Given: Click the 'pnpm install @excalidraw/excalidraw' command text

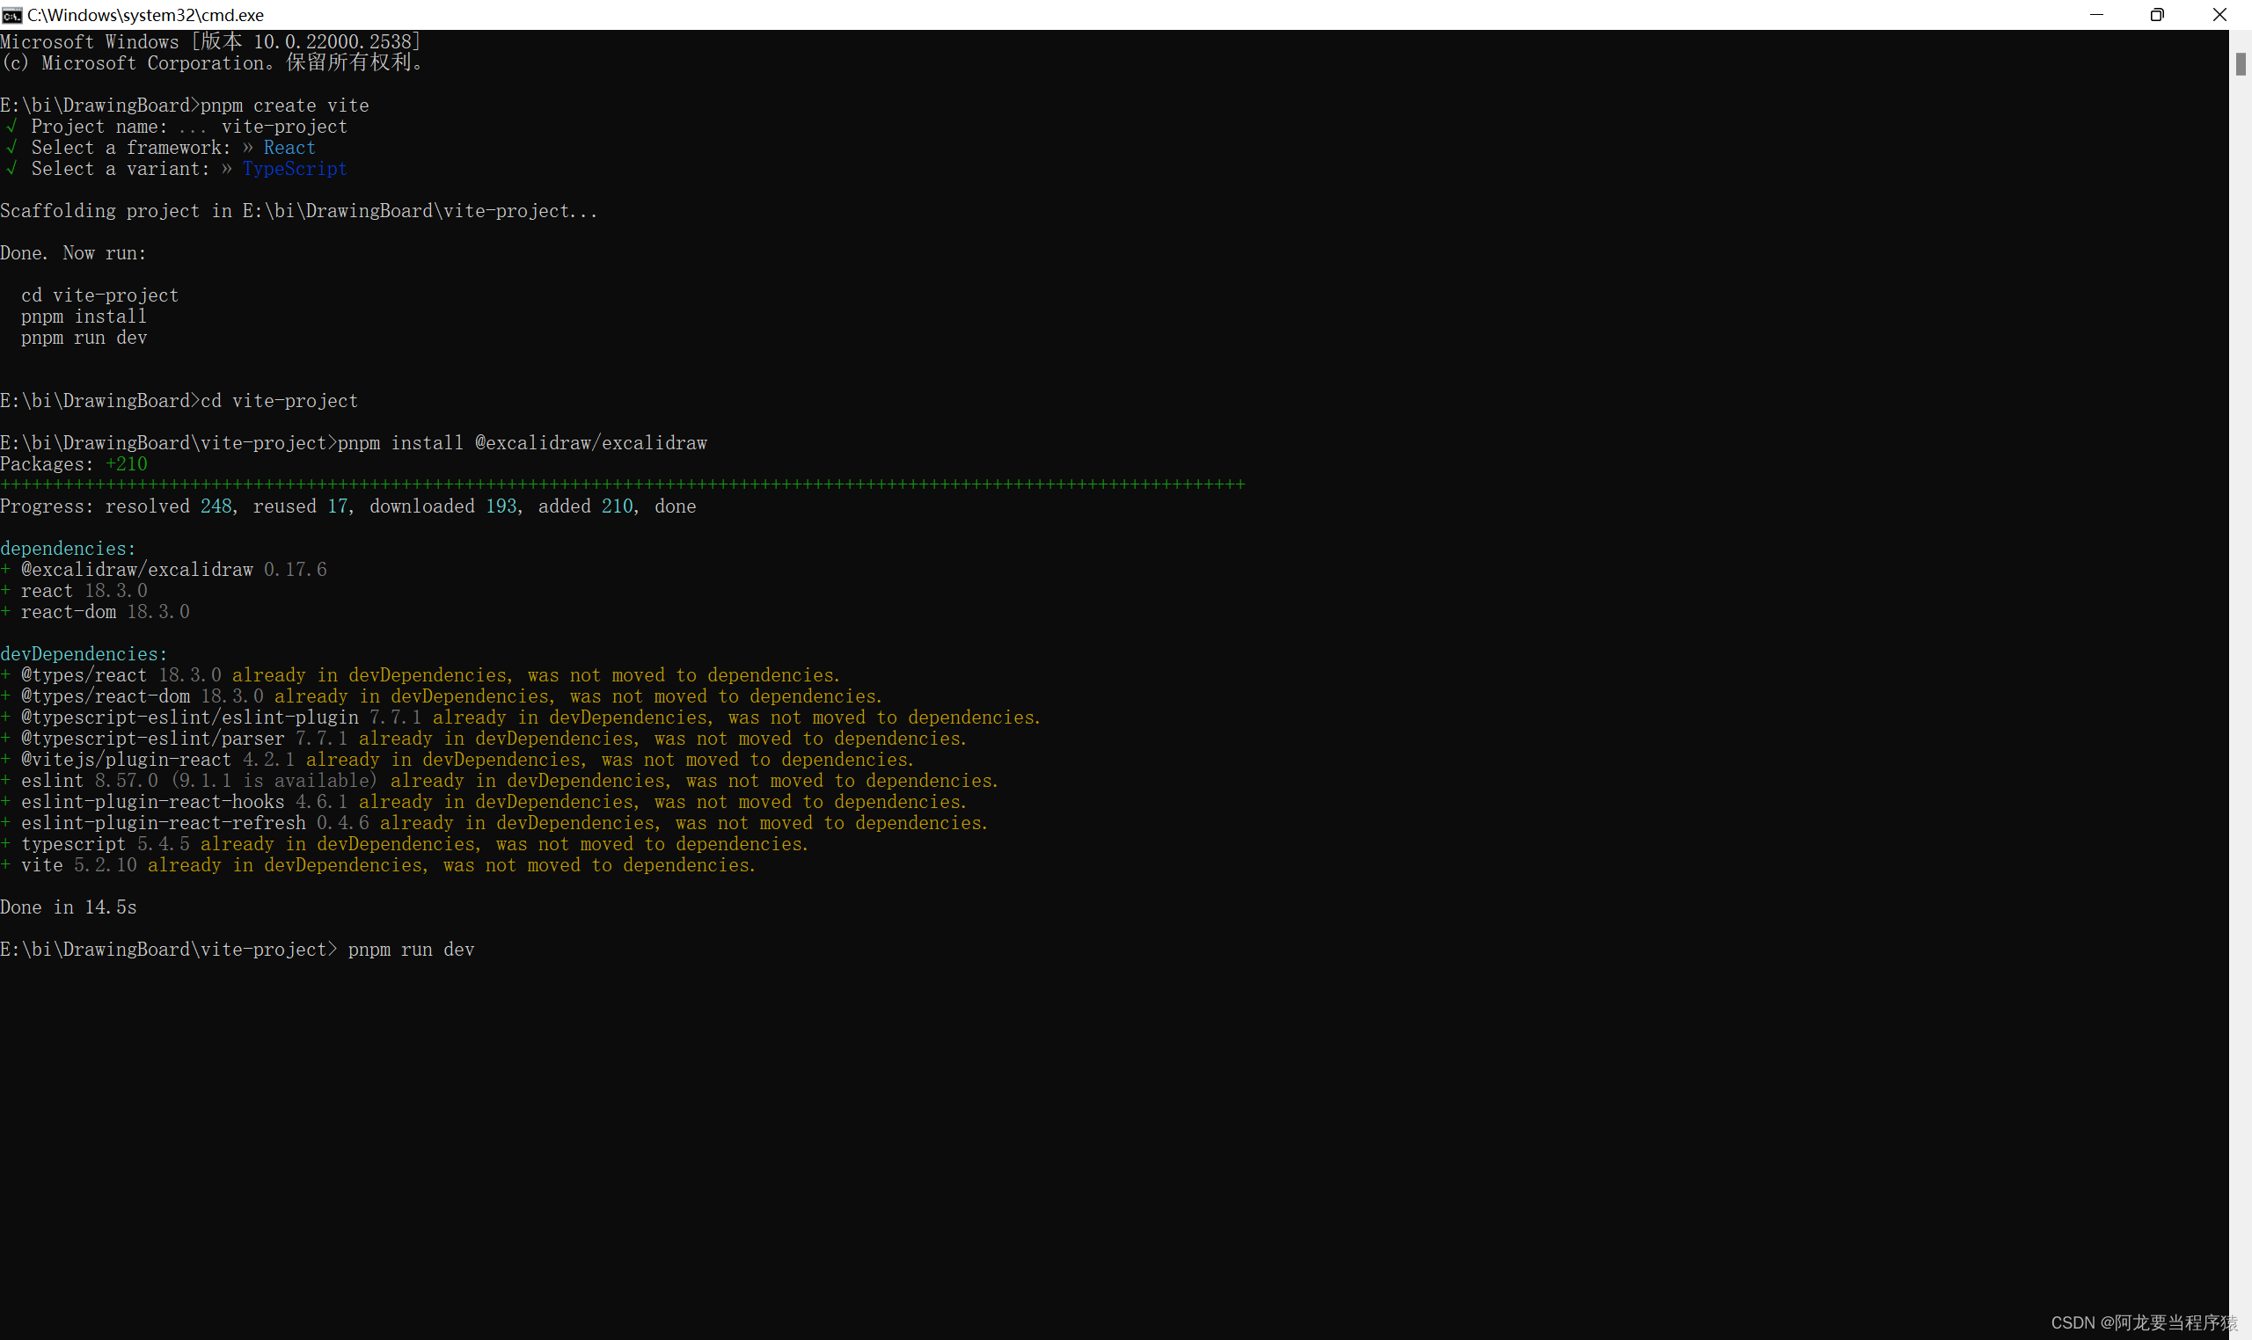Looking at the screenshot, I should tap(523, 442).
